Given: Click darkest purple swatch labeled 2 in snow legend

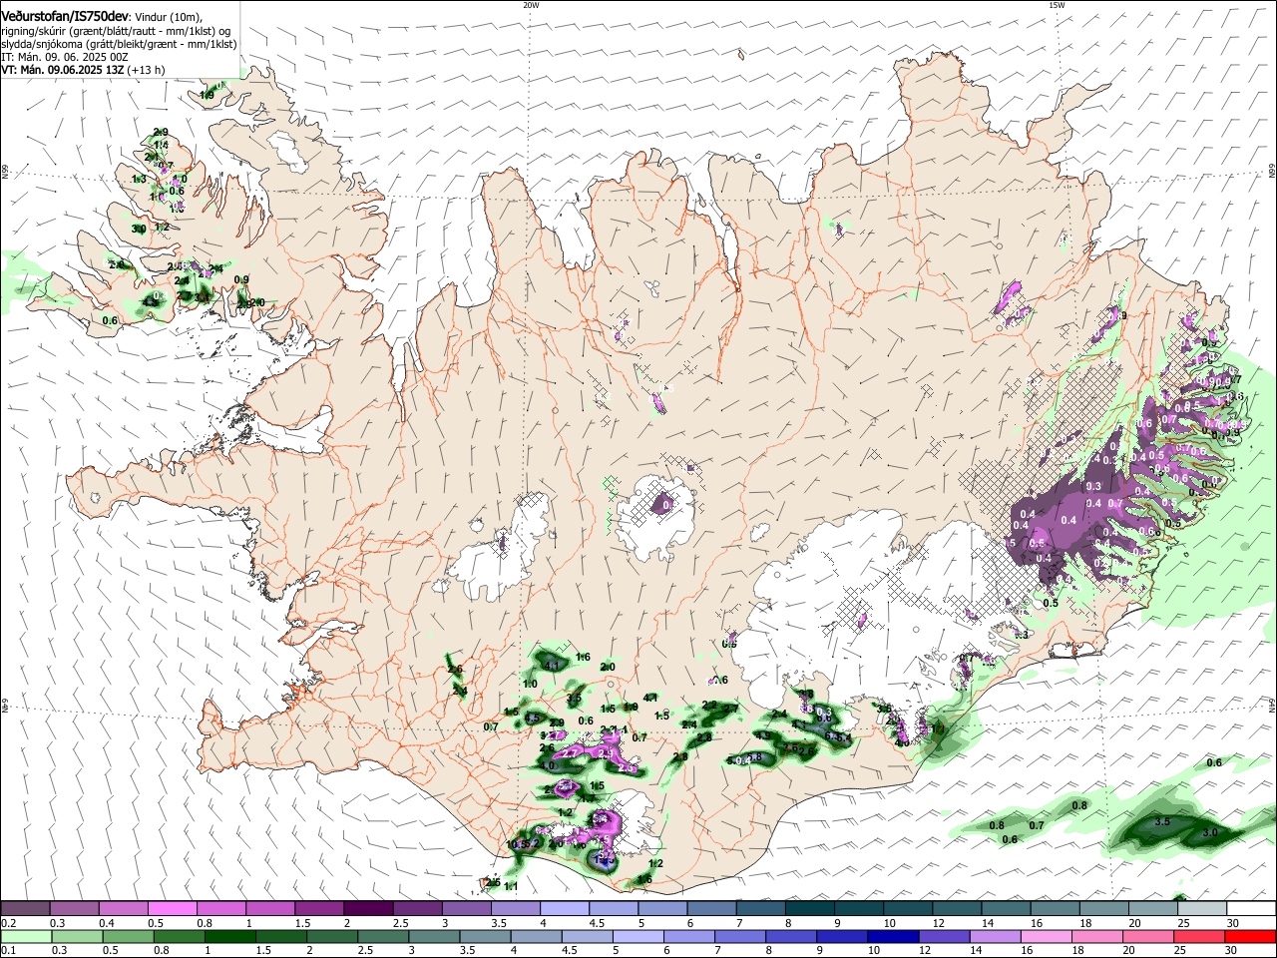Looking at the screenshot, I should tap(369, 908).
